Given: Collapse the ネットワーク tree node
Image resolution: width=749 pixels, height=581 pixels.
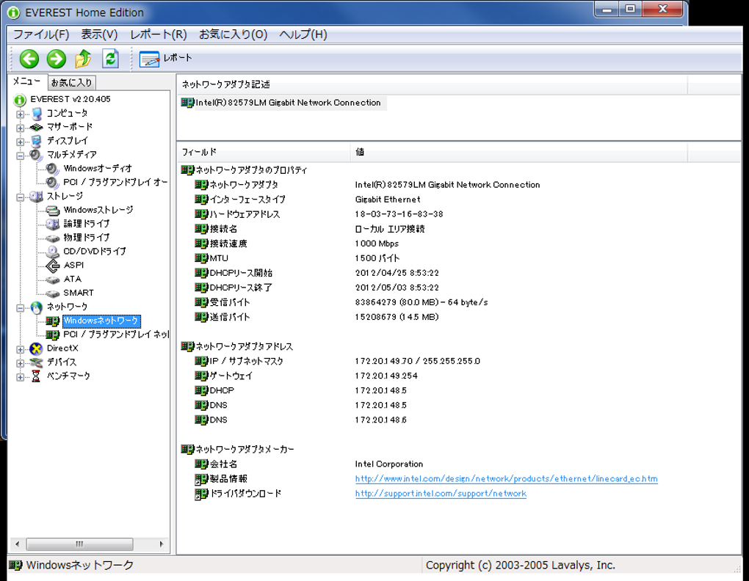Looking at the screenshot, I should 20,307.
